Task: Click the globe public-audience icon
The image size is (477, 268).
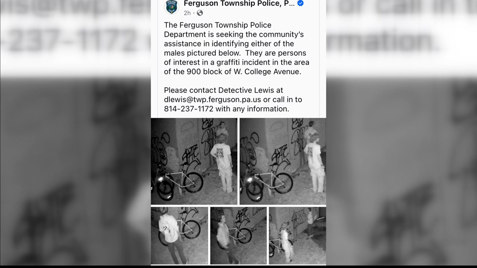Action: [x=200, y=13]
